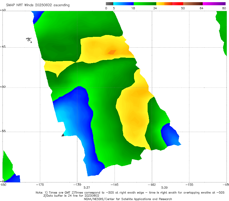Click the dark gray triangle at swath edge
Viewport: 229px width, 201px height.
(63, 135)
